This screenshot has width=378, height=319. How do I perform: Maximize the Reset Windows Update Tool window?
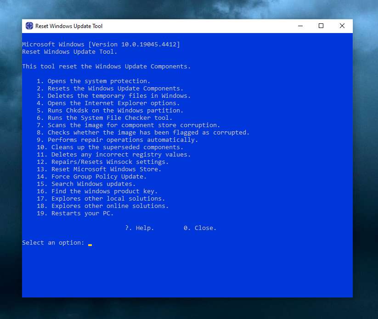coord(321,26)
